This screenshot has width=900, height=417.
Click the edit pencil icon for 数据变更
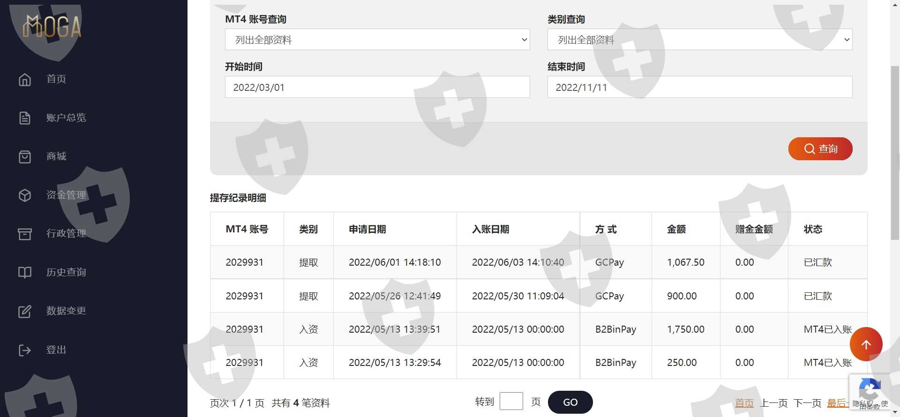pos(25,311)
